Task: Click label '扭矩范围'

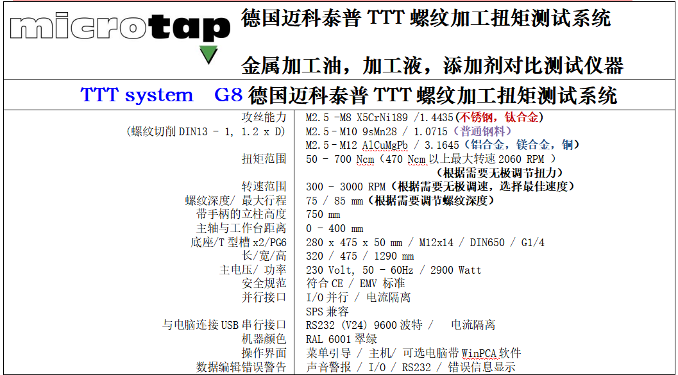Action: pyautogui.click(x=264, y=158)
